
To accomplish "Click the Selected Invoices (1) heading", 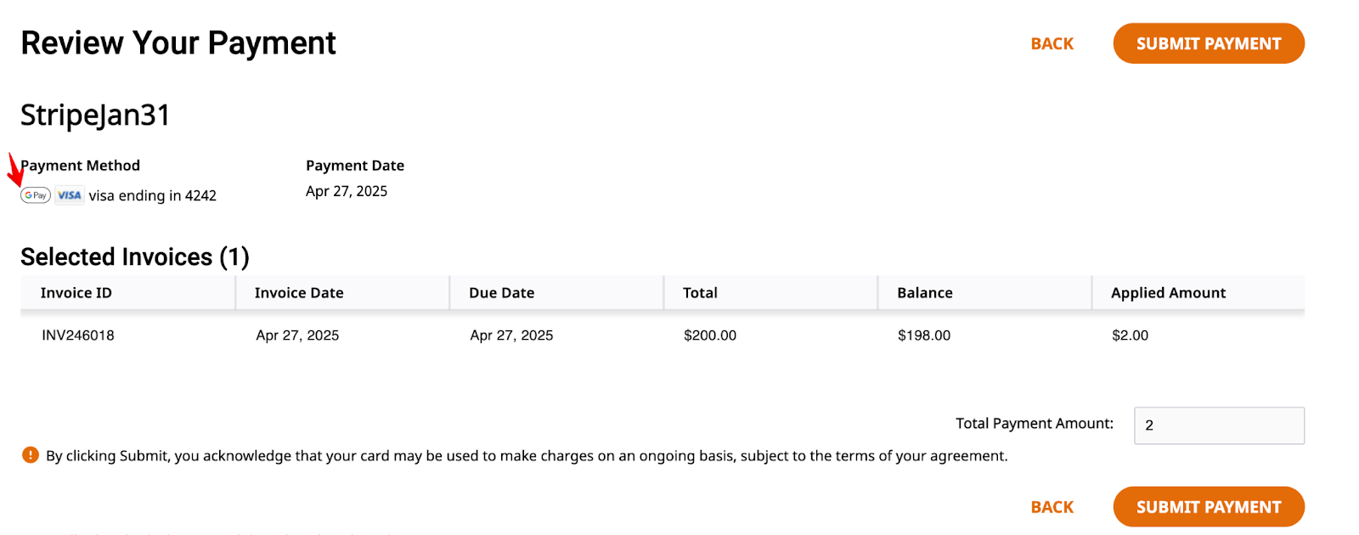I will coord(135,256).
